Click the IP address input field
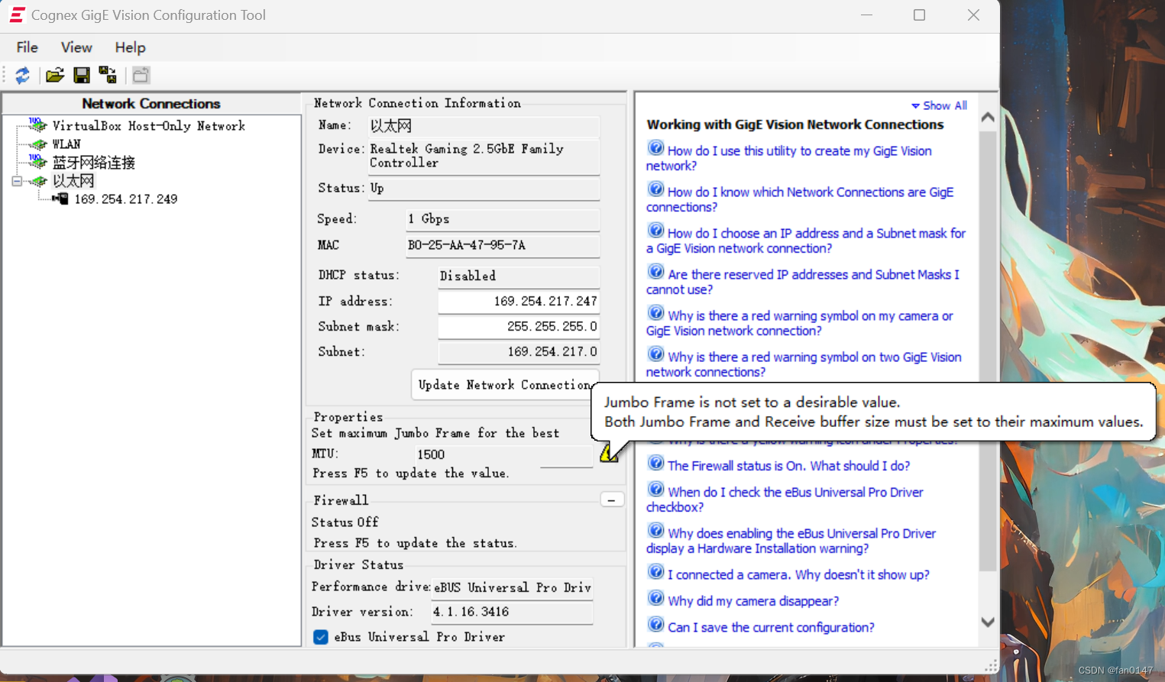This screenshot has height=682, width=1165. point(519,301)
